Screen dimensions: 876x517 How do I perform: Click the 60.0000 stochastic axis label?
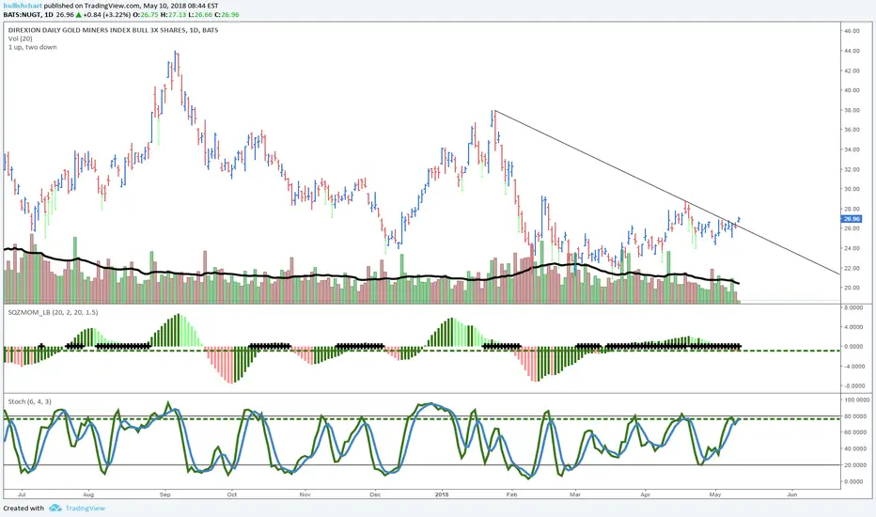pyautogui.click(x=855, y=432)
